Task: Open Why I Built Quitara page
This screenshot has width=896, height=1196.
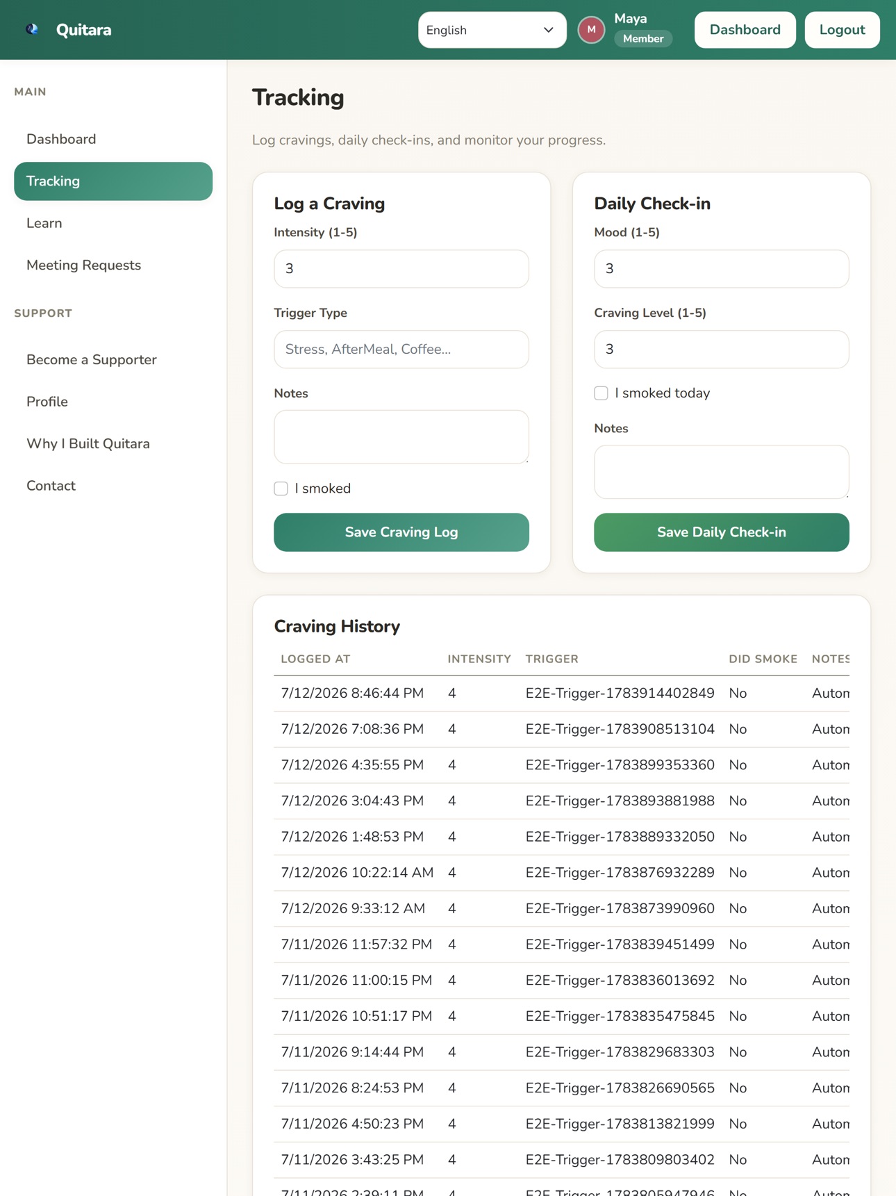Action: pos(113,444)
